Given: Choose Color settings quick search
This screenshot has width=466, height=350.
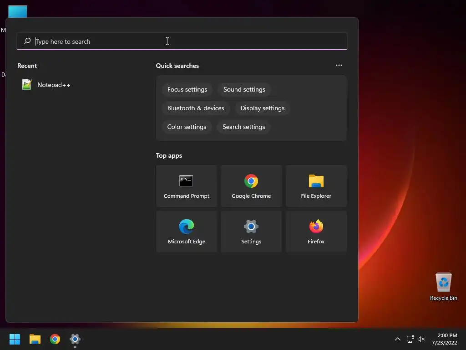Looking at the screenshot, I should [187, 127].
